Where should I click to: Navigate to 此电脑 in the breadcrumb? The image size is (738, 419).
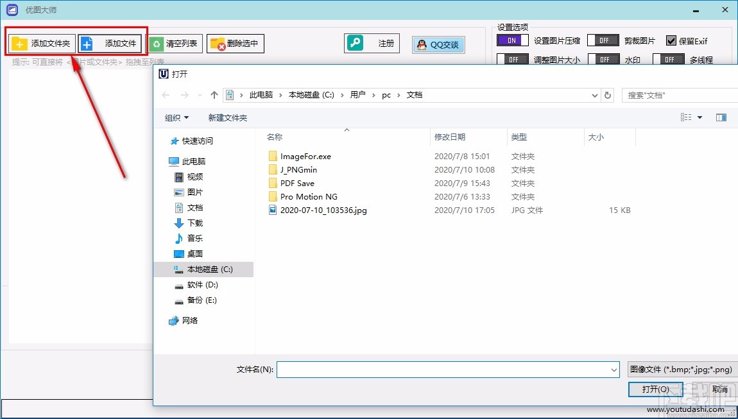(x=261, y=94)
